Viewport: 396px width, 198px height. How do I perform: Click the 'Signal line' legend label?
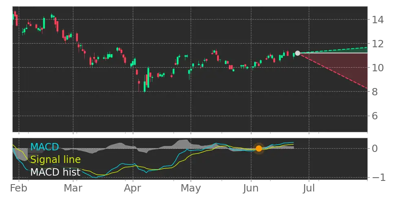click(x=55, y=160)
